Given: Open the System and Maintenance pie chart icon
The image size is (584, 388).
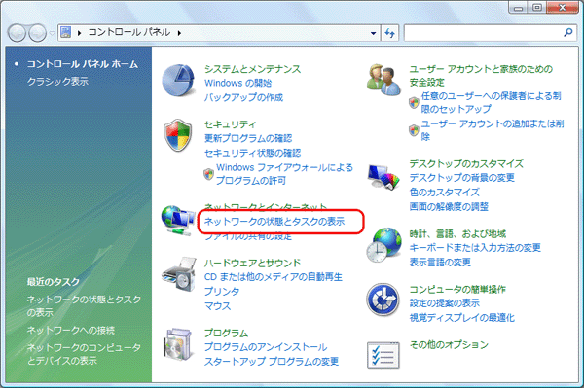Looking at the screenshot, I should tap(178, 81).
